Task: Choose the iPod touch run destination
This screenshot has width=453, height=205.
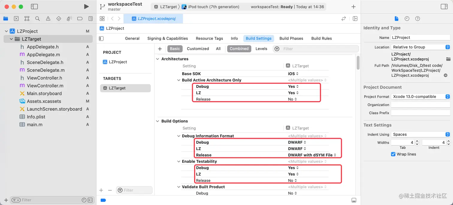Action: click(x=211, y=7)
